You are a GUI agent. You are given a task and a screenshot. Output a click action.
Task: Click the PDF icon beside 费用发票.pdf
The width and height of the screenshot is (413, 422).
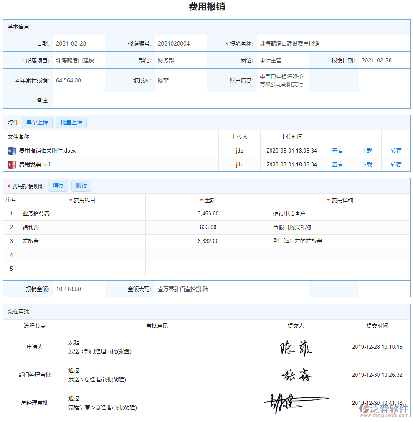tap(12, 164)
